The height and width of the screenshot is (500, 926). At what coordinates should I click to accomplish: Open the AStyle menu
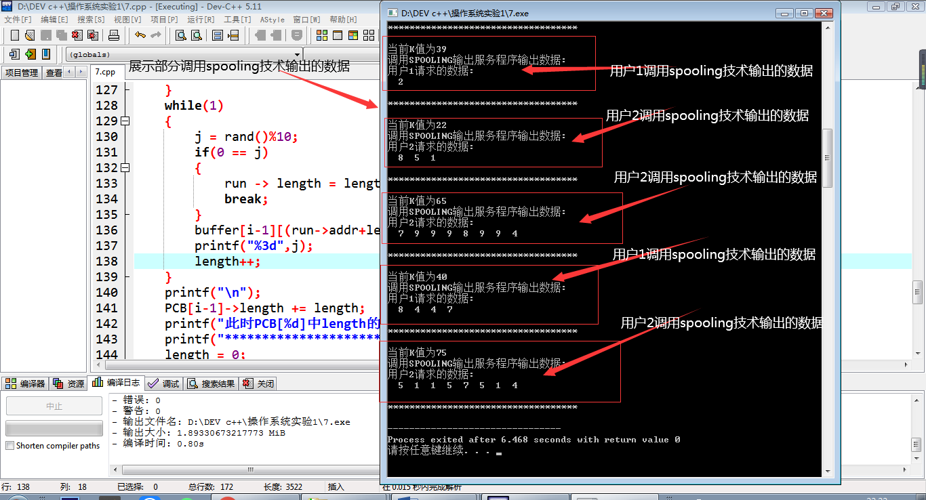pyautogui.click(x=273, y=20)
